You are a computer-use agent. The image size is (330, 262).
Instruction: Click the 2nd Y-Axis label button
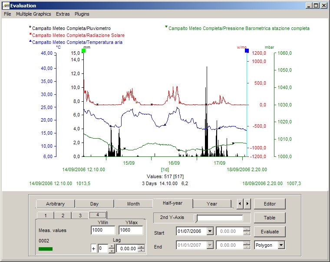172,217
